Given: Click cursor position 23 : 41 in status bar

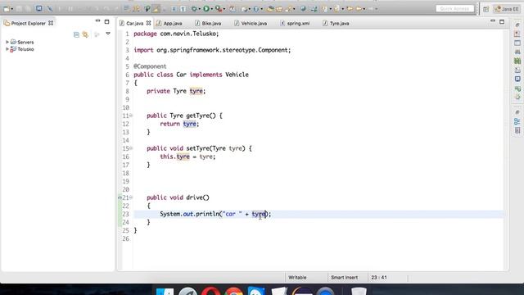Looking at the screenshot, I should (379, 278).
